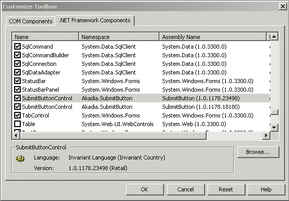Image resolution: width=289 pixels, height=201 pixels.
Task: Click the horizontal scrollbar right arrow
Action: [266, 135]
